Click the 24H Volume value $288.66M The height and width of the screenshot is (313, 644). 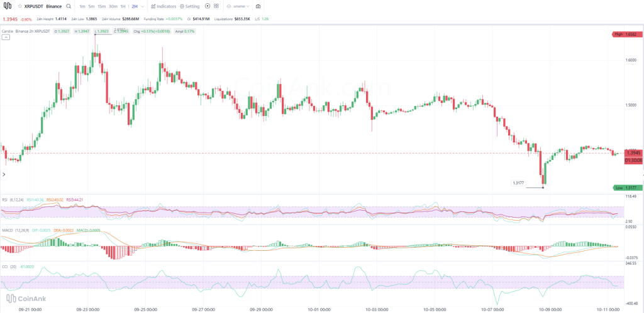pos(131,19)
